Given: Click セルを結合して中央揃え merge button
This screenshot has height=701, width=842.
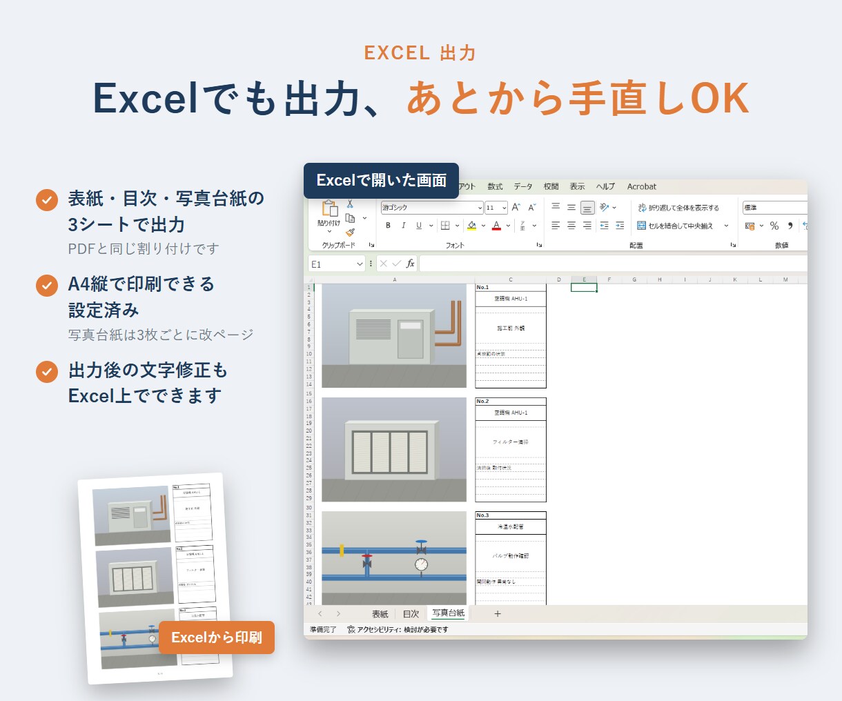Looking at the screenshot, I should point(675,226).
